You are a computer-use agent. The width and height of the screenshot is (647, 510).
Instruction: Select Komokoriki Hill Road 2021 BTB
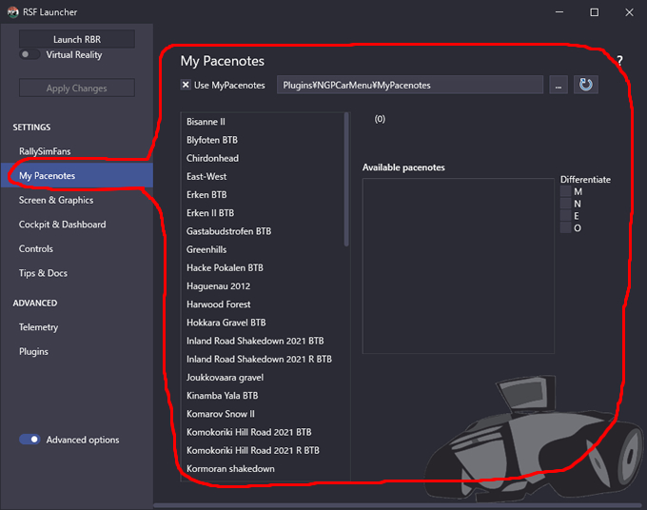coord(262,432)
